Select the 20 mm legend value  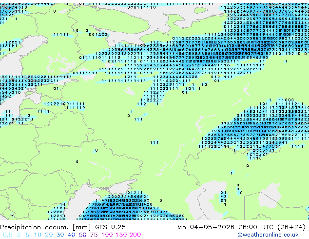click(x=49, y=235)
